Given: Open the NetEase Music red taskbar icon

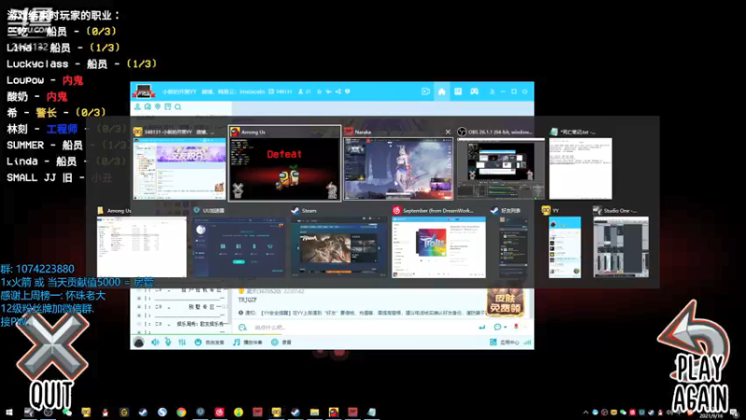Looking at the screenshot, I should coord(219,412).
